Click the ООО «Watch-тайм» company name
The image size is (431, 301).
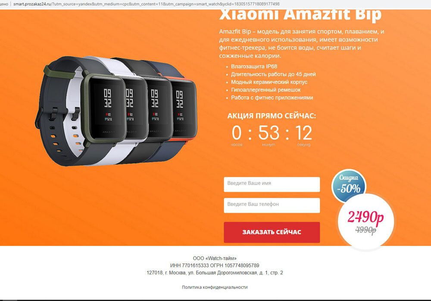[215, 258]
